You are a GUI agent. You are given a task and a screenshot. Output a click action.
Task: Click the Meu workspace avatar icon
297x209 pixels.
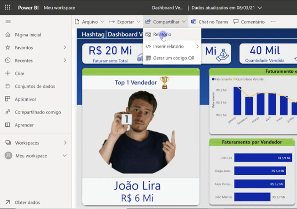(x=8, y=155)
